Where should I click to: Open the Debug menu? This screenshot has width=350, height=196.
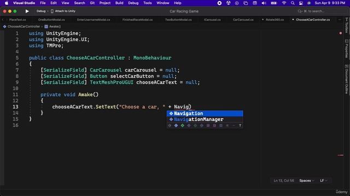click(x=133, y=3)
